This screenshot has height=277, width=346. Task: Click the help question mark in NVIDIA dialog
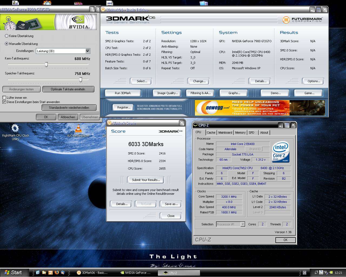[92, 9]
